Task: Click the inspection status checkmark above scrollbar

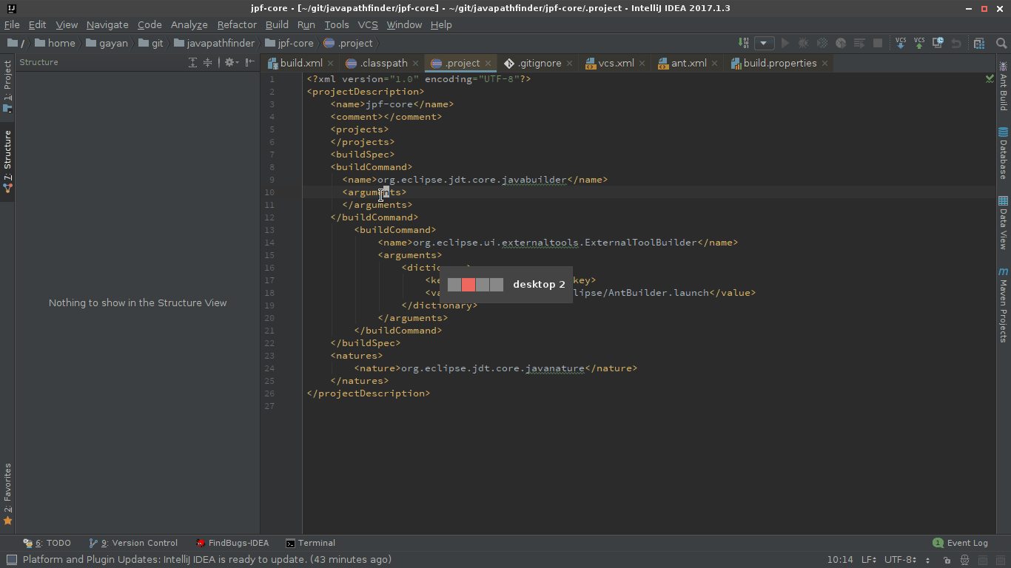Action: (990, 78)
